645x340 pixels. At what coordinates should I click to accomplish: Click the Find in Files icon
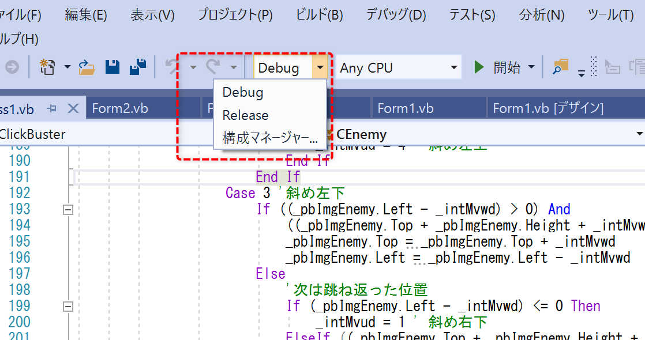[x=560, y=67]
